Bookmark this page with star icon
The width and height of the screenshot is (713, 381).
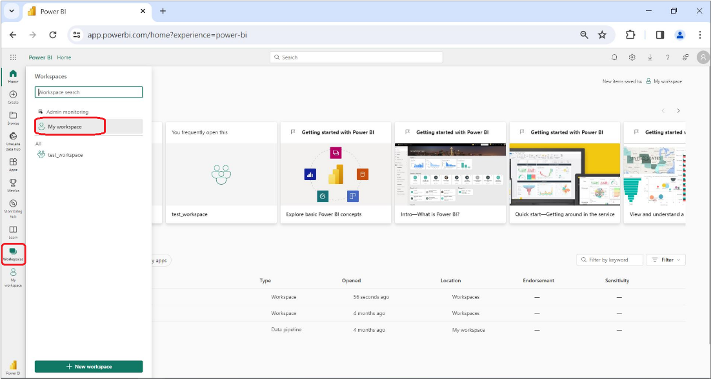(602, 35)
